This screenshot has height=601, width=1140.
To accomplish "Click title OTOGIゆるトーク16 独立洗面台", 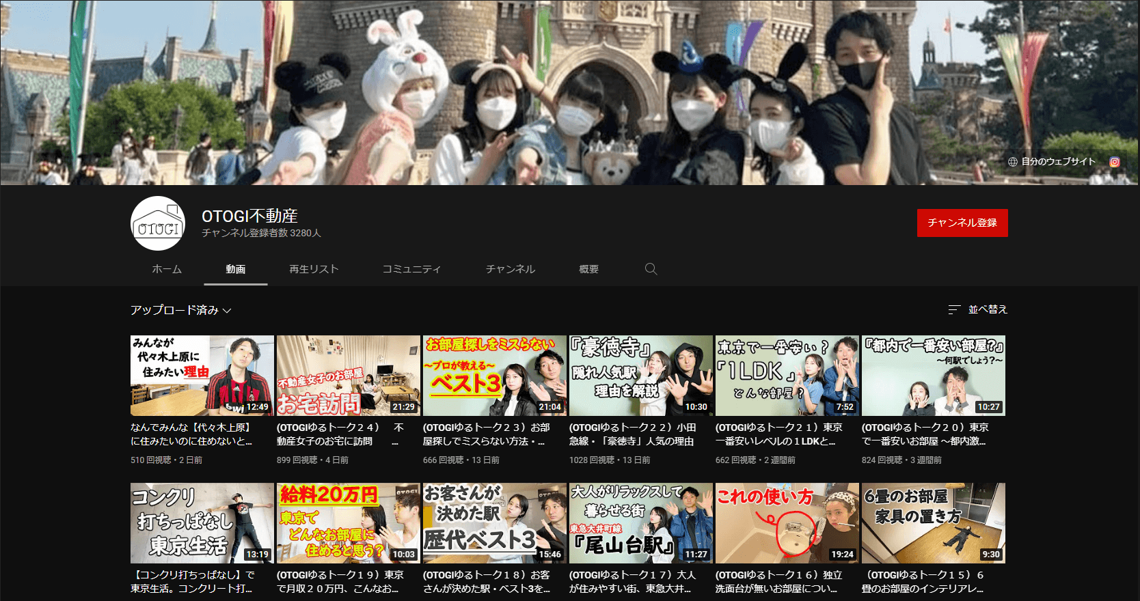I will [x=779, y=582].
